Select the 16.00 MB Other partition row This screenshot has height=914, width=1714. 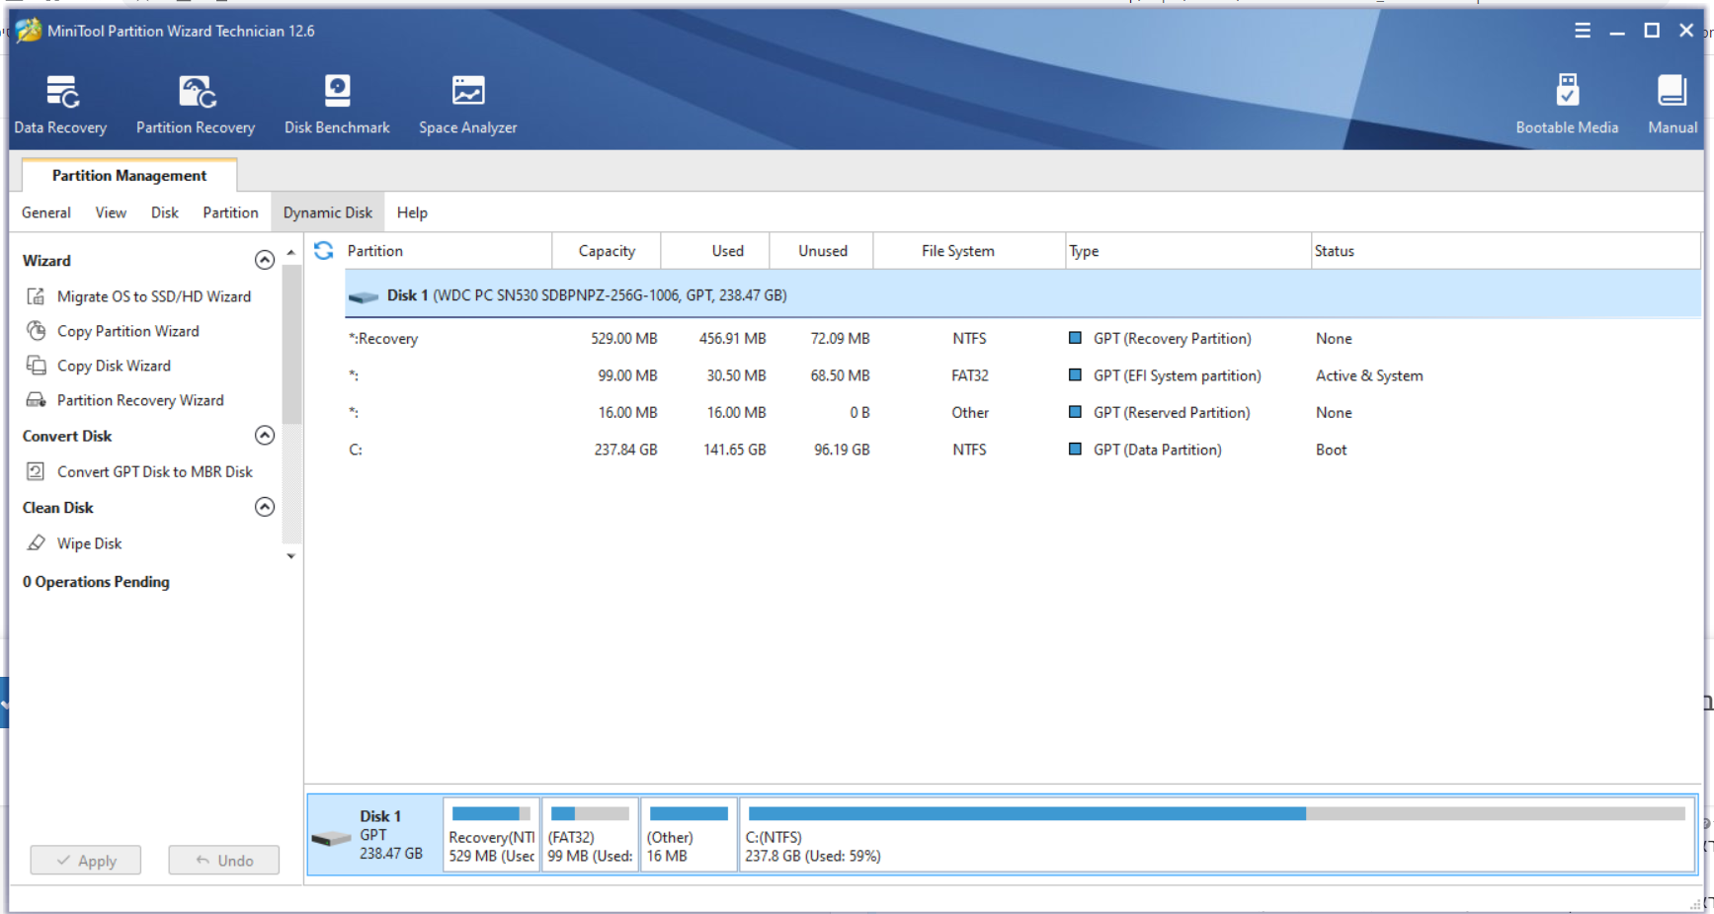pyautogui.click(x=1022, y=412)
